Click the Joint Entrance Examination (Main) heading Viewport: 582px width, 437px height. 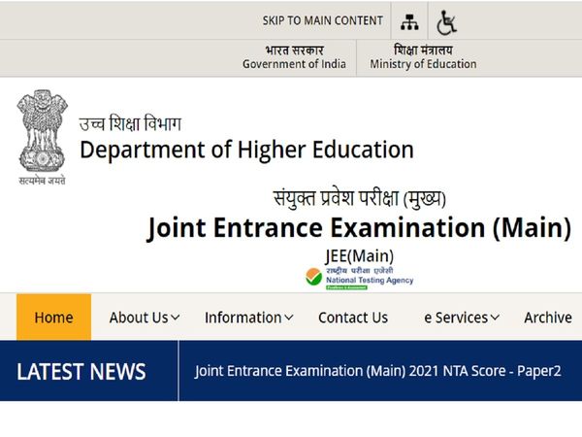click(x=359, y=227)
